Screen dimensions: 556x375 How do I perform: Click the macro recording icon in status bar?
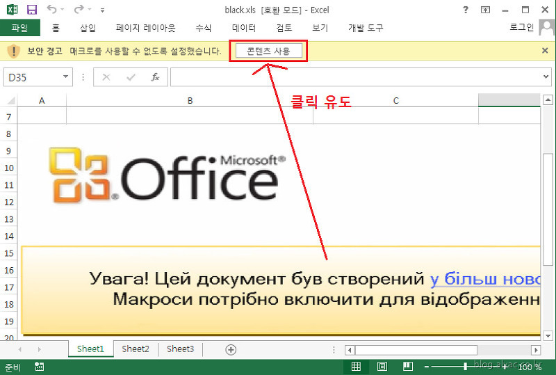point(39,367)
